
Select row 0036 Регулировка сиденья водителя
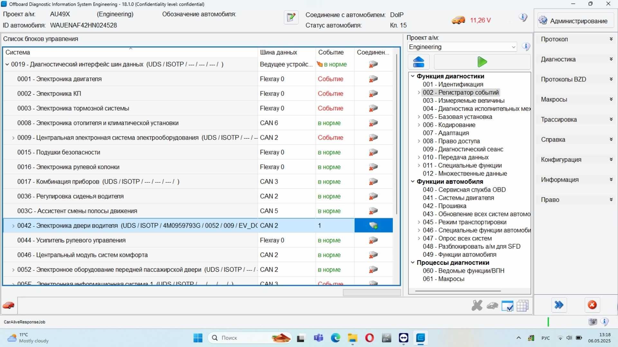click(198, 196)
